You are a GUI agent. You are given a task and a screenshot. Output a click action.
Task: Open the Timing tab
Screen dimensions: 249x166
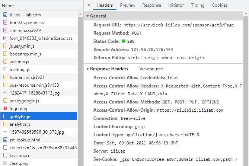(198, 5)
